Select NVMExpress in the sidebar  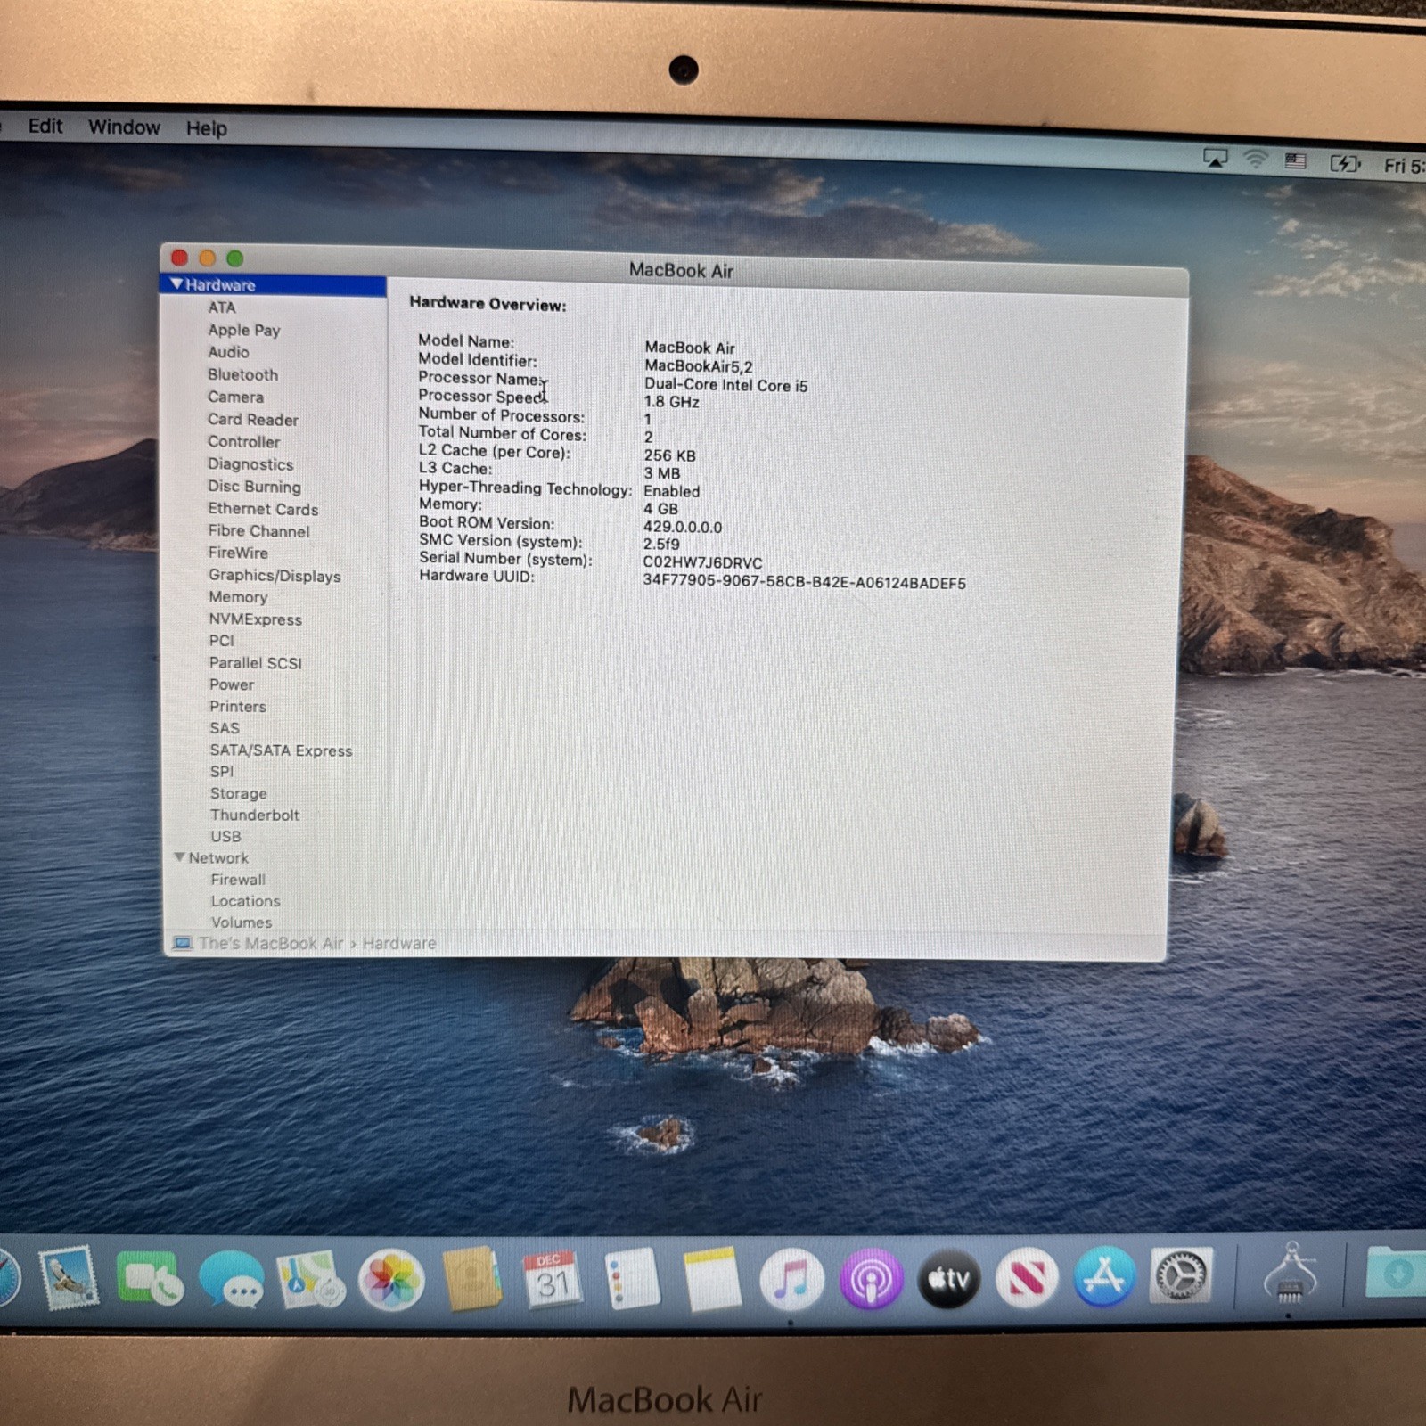click(255, 619)
